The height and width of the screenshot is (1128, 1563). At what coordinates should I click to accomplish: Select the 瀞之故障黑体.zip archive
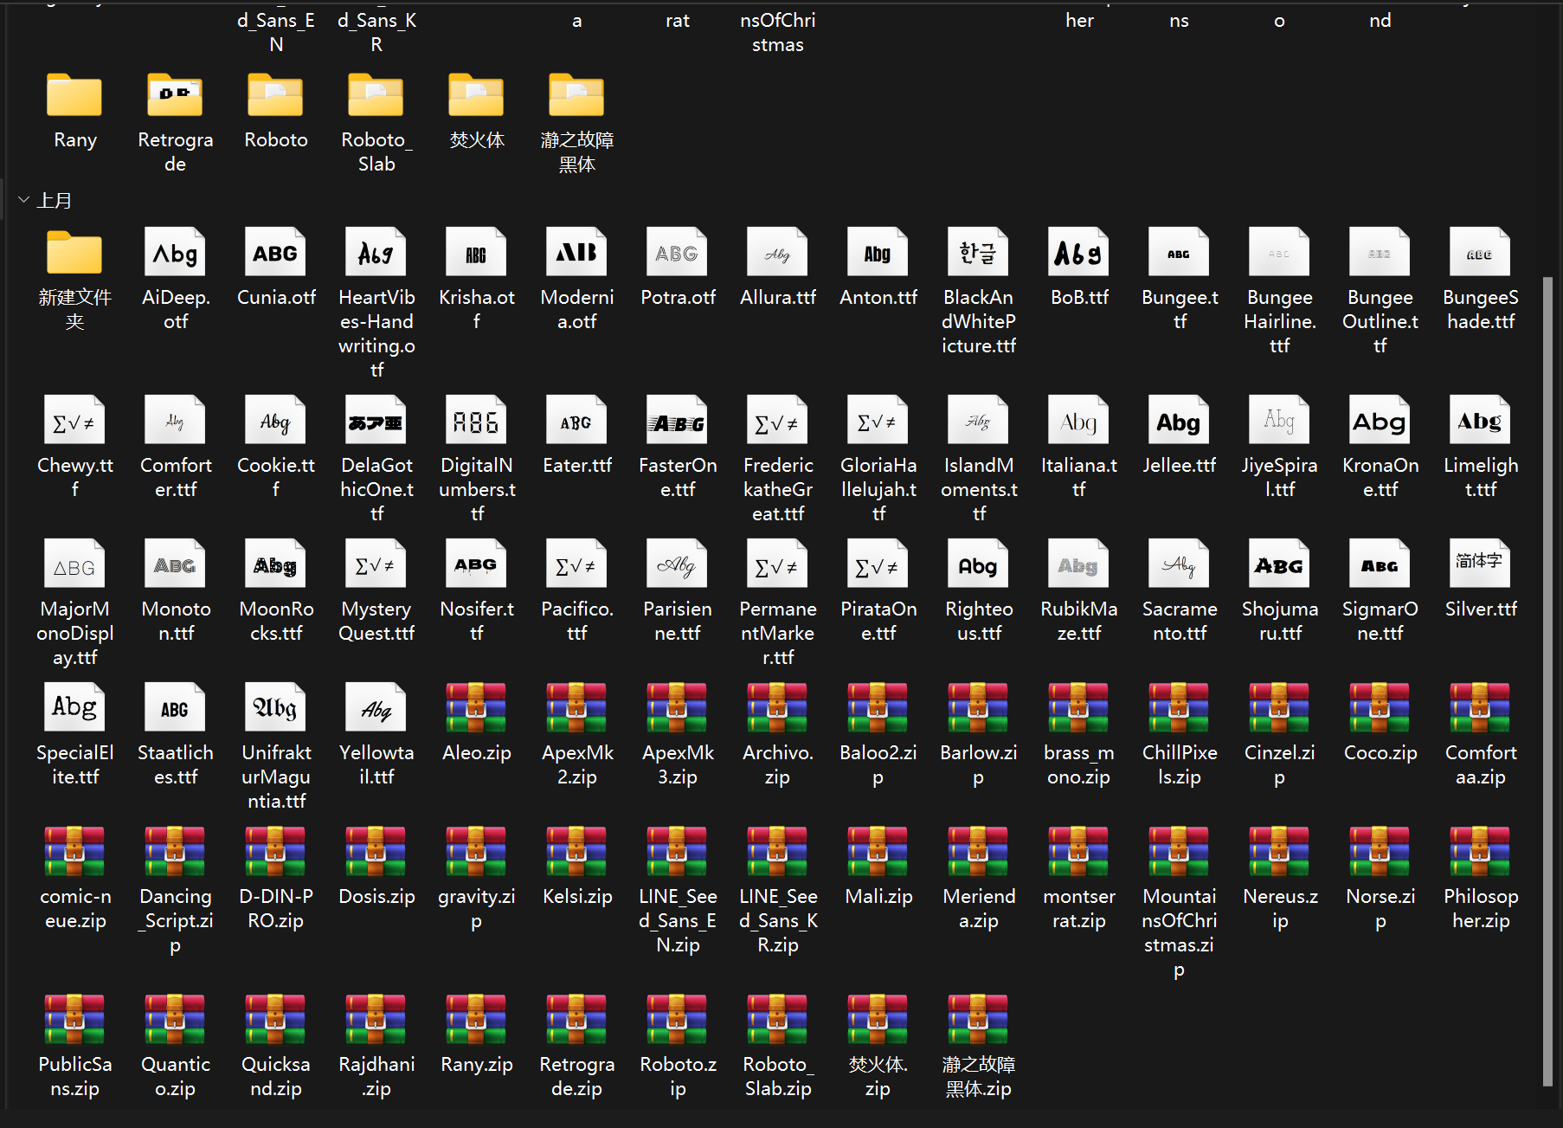[978, 1020]
